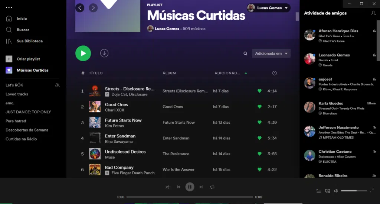Click the Criar playlist button
The width and height of the screenshot is (380, 204).
pyautogui.click(x=23, y=59)
